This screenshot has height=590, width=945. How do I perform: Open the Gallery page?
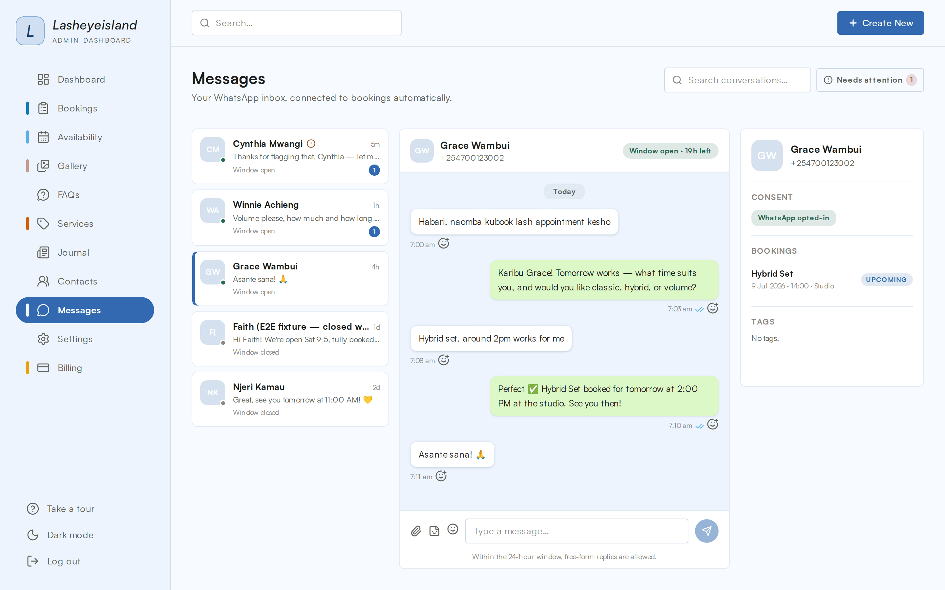pyautogui.click(x=85, y=166)
